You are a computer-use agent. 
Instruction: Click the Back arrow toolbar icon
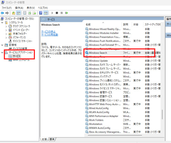[x=2, y=13]
